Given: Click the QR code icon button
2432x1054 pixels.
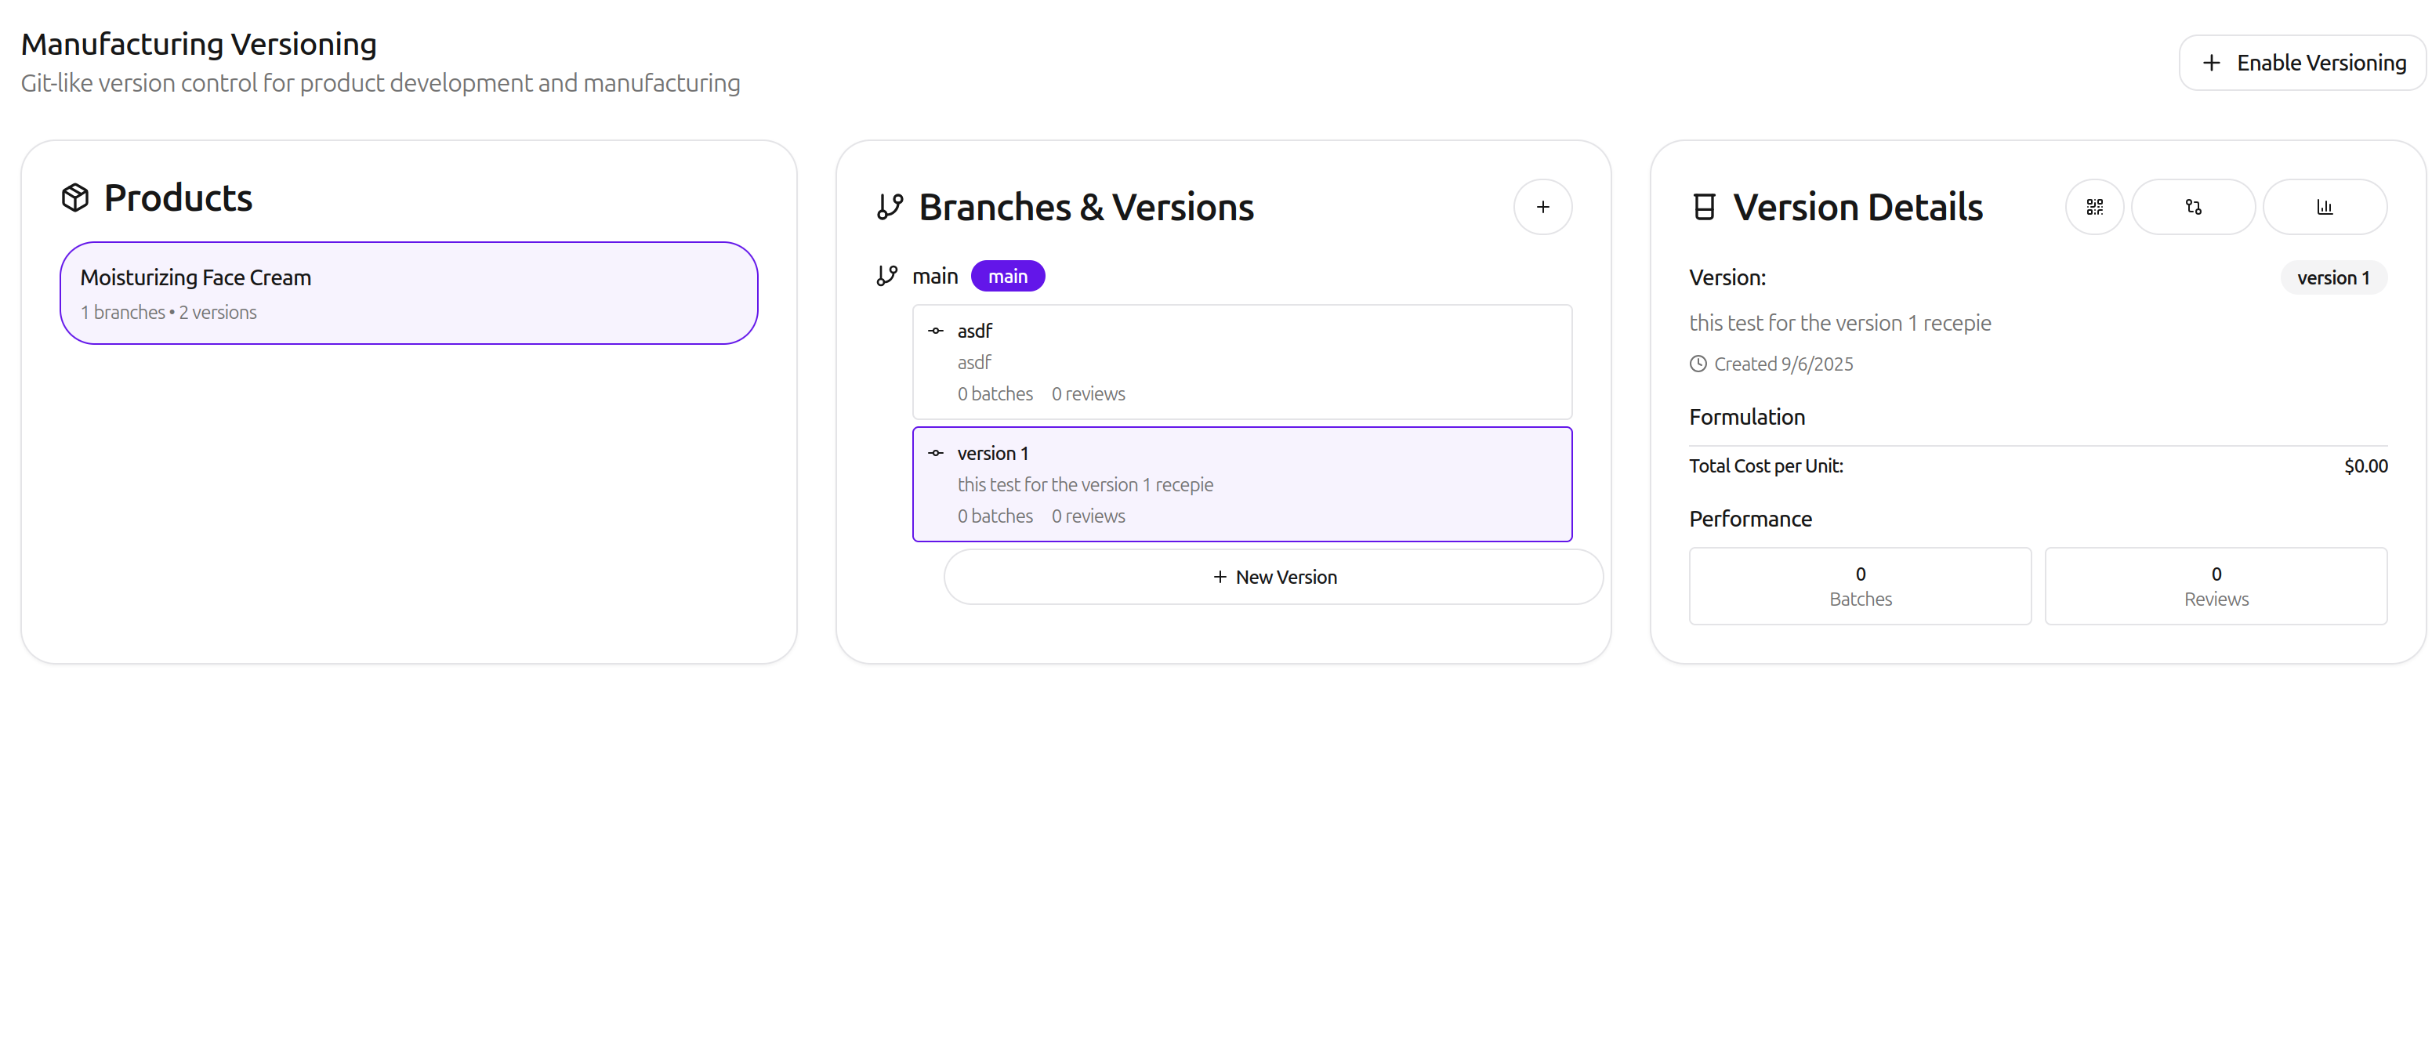Looking at the screenshot, I should [2094, 207].
